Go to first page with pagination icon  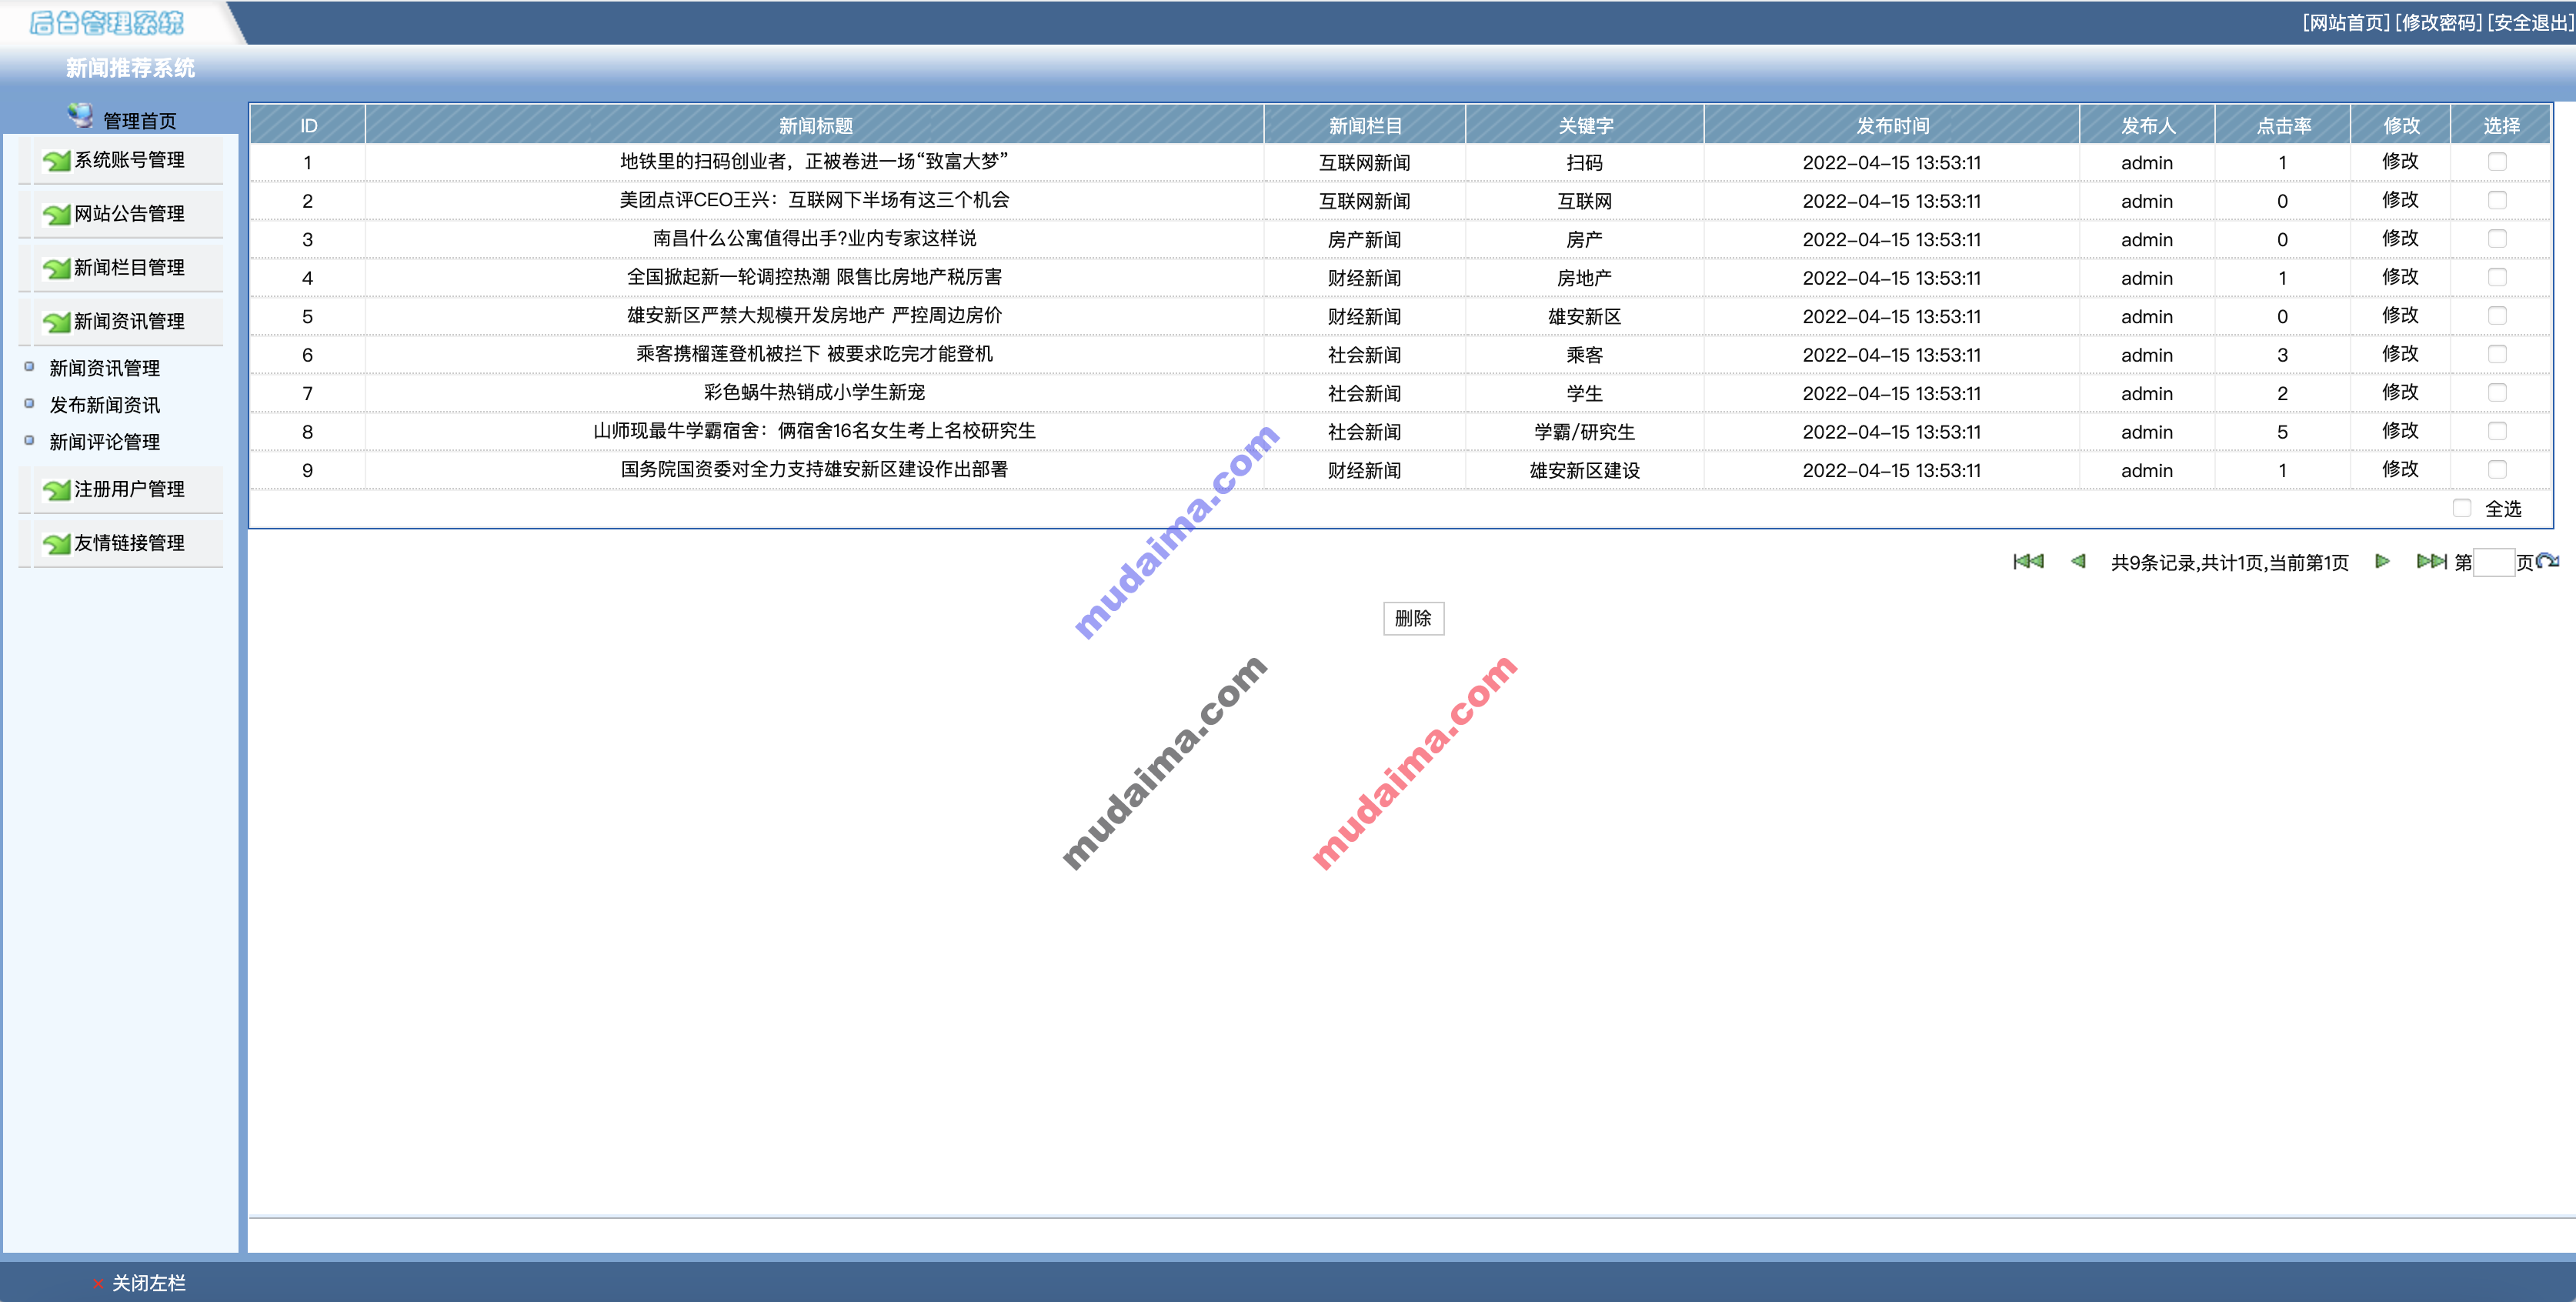[x=2028, y=561]
